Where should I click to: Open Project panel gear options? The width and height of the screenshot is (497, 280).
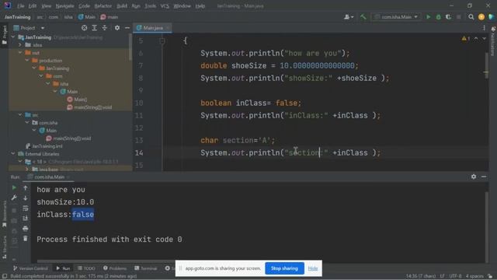click(117, 28)
